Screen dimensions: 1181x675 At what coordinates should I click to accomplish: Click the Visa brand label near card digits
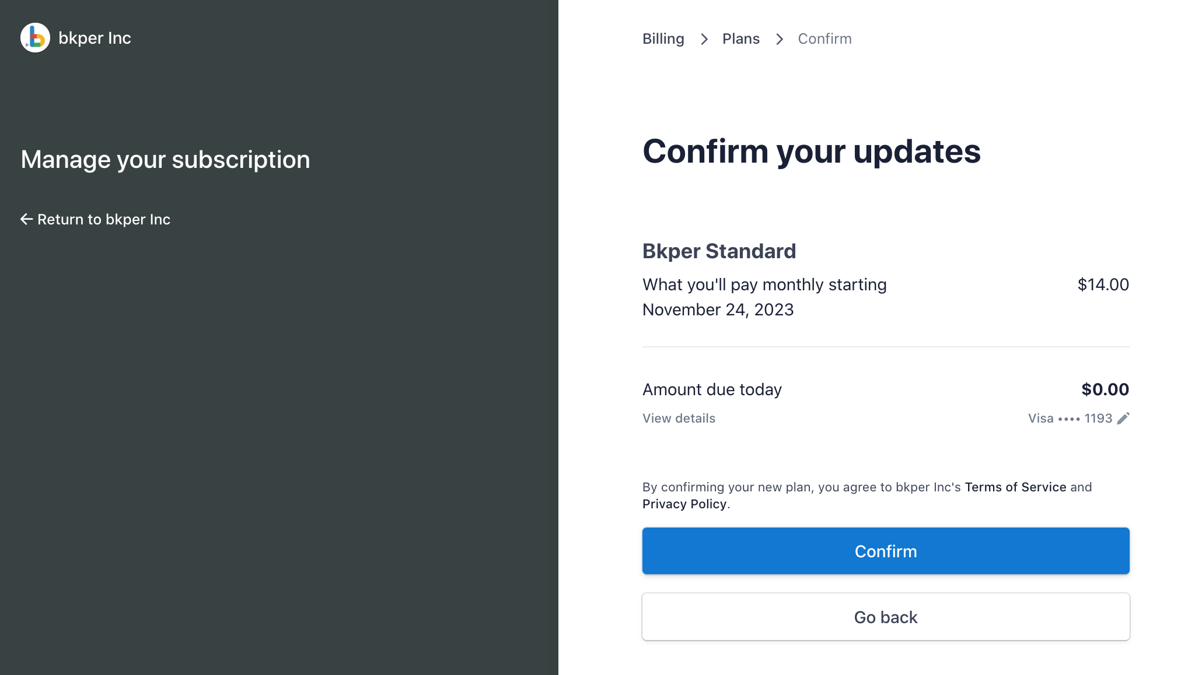(1041, 418)
